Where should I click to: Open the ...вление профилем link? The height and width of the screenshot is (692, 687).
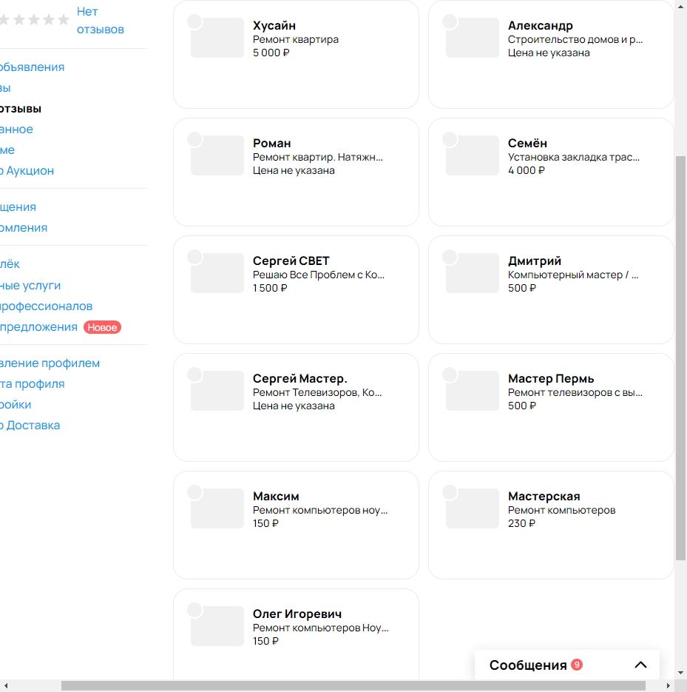point(50,363)
